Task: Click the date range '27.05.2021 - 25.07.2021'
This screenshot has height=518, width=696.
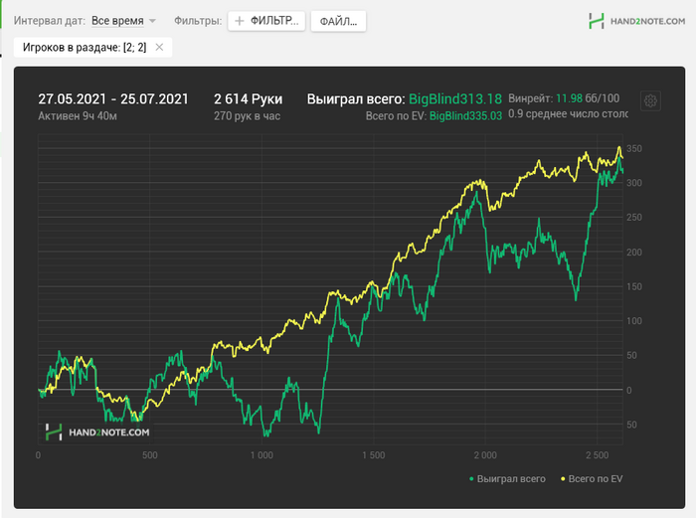Action: click(x=113, y=98)
